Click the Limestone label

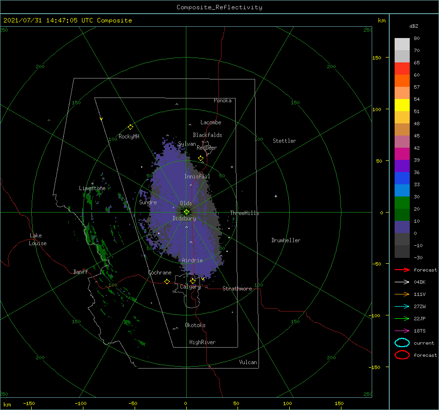(x=92, y=188)
